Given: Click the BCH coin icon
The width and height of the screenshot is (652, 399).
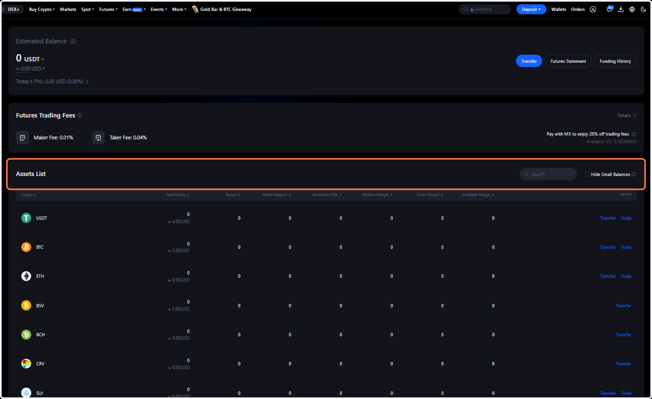Looking at the screenshot, I should point(26,335).
